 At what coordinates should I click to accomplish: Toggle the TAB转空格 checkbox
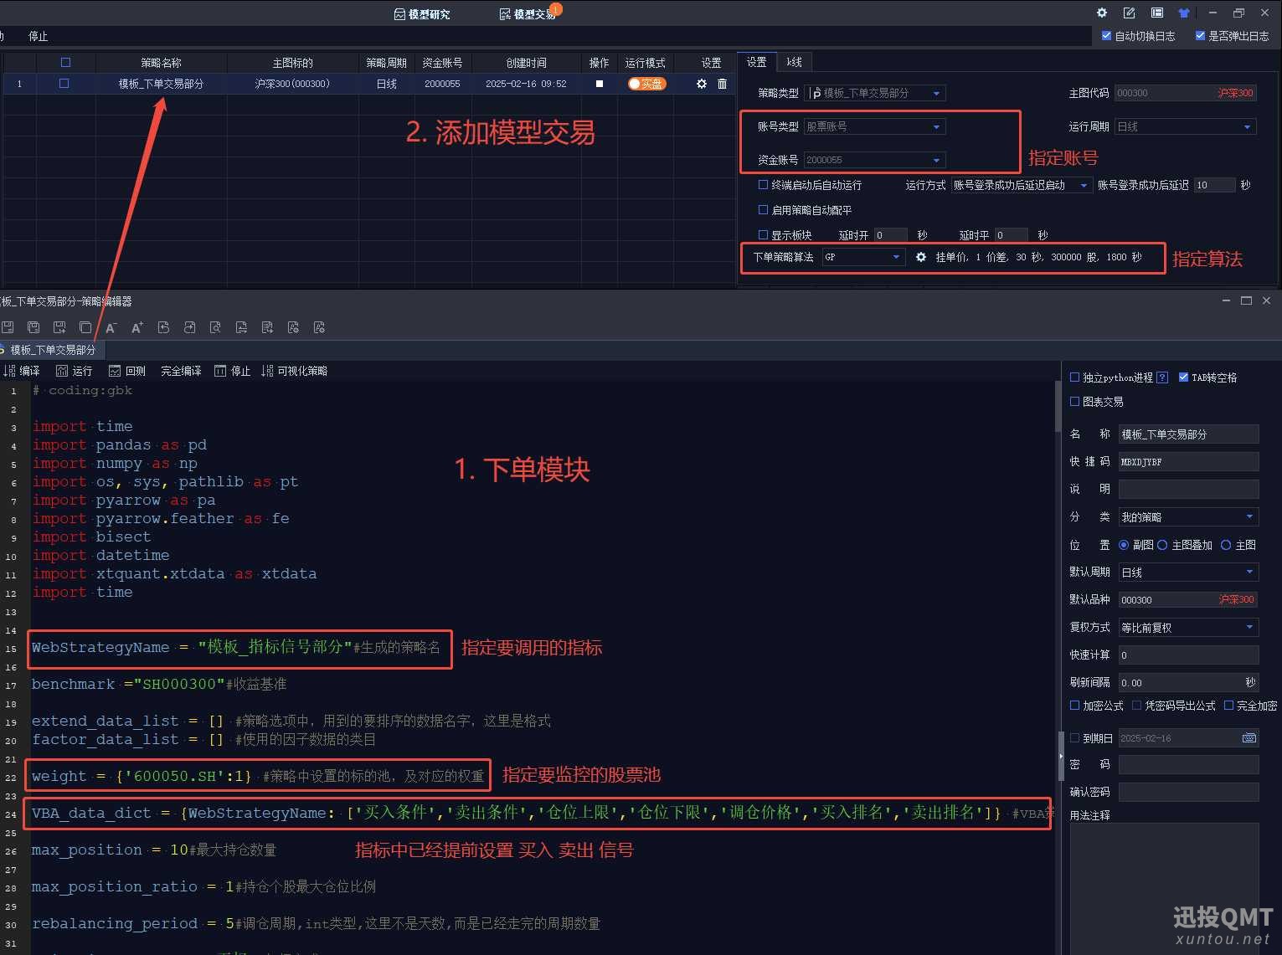pos(1183,377)
